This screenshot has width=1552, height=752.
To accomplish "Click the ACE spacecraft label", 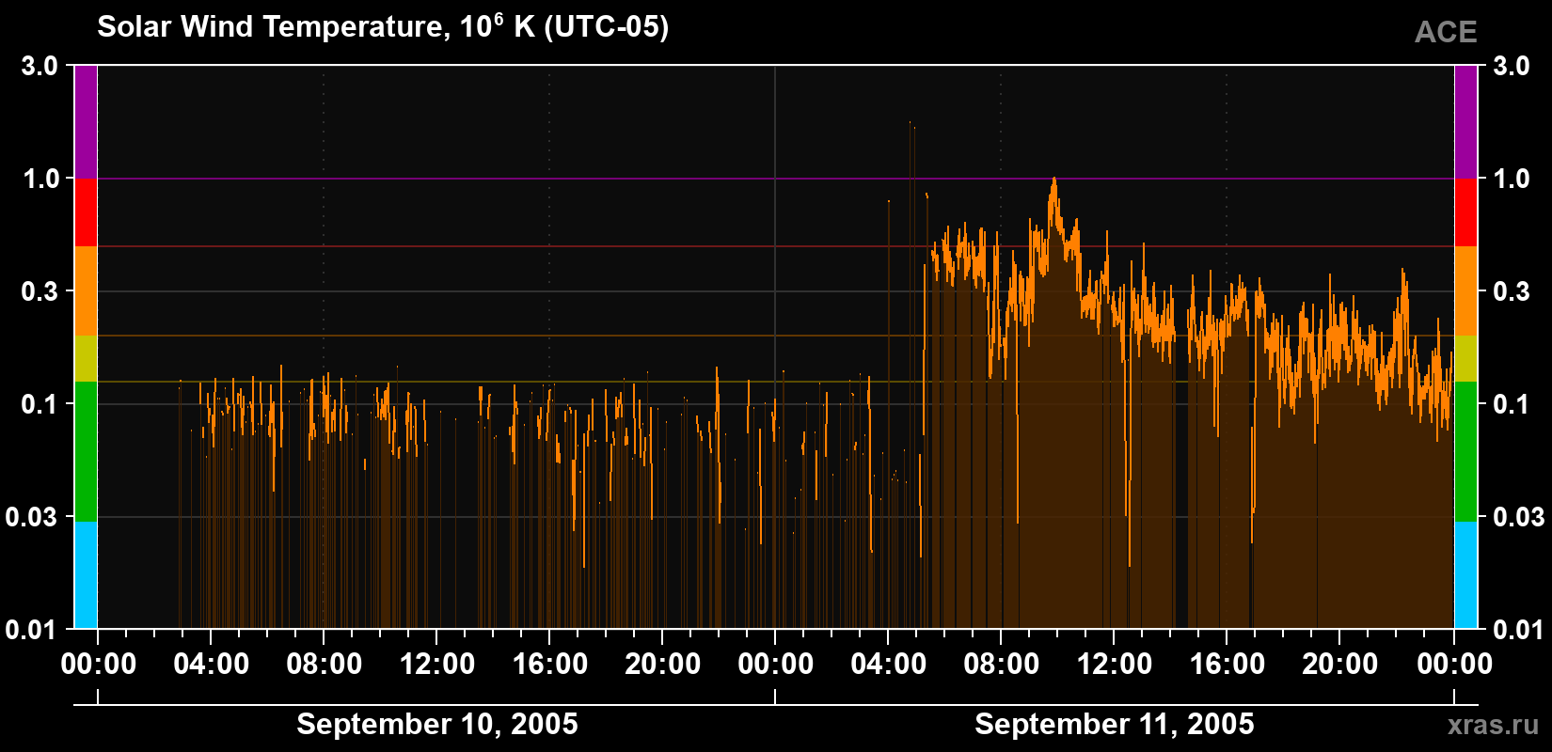I will 1446,32.
